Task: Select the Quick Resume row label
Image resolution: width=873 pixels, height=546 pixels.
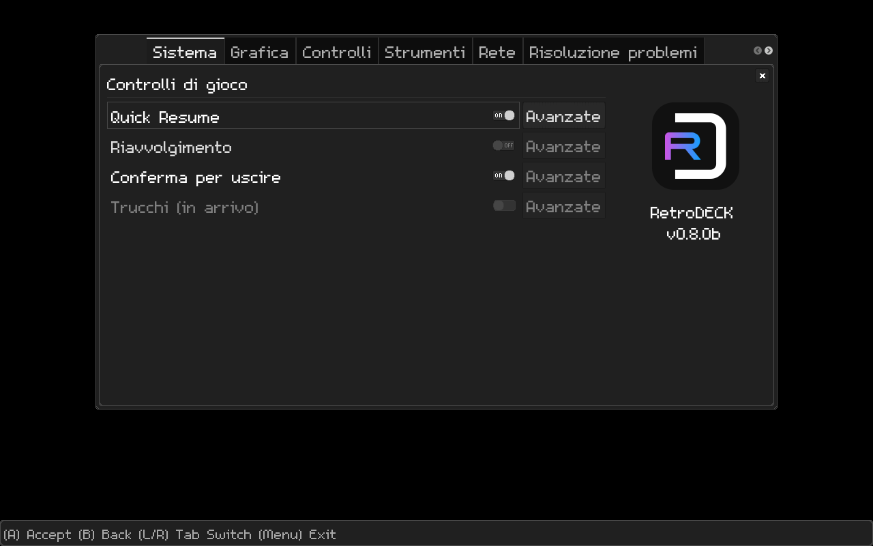Action: (x=165, y=117)
